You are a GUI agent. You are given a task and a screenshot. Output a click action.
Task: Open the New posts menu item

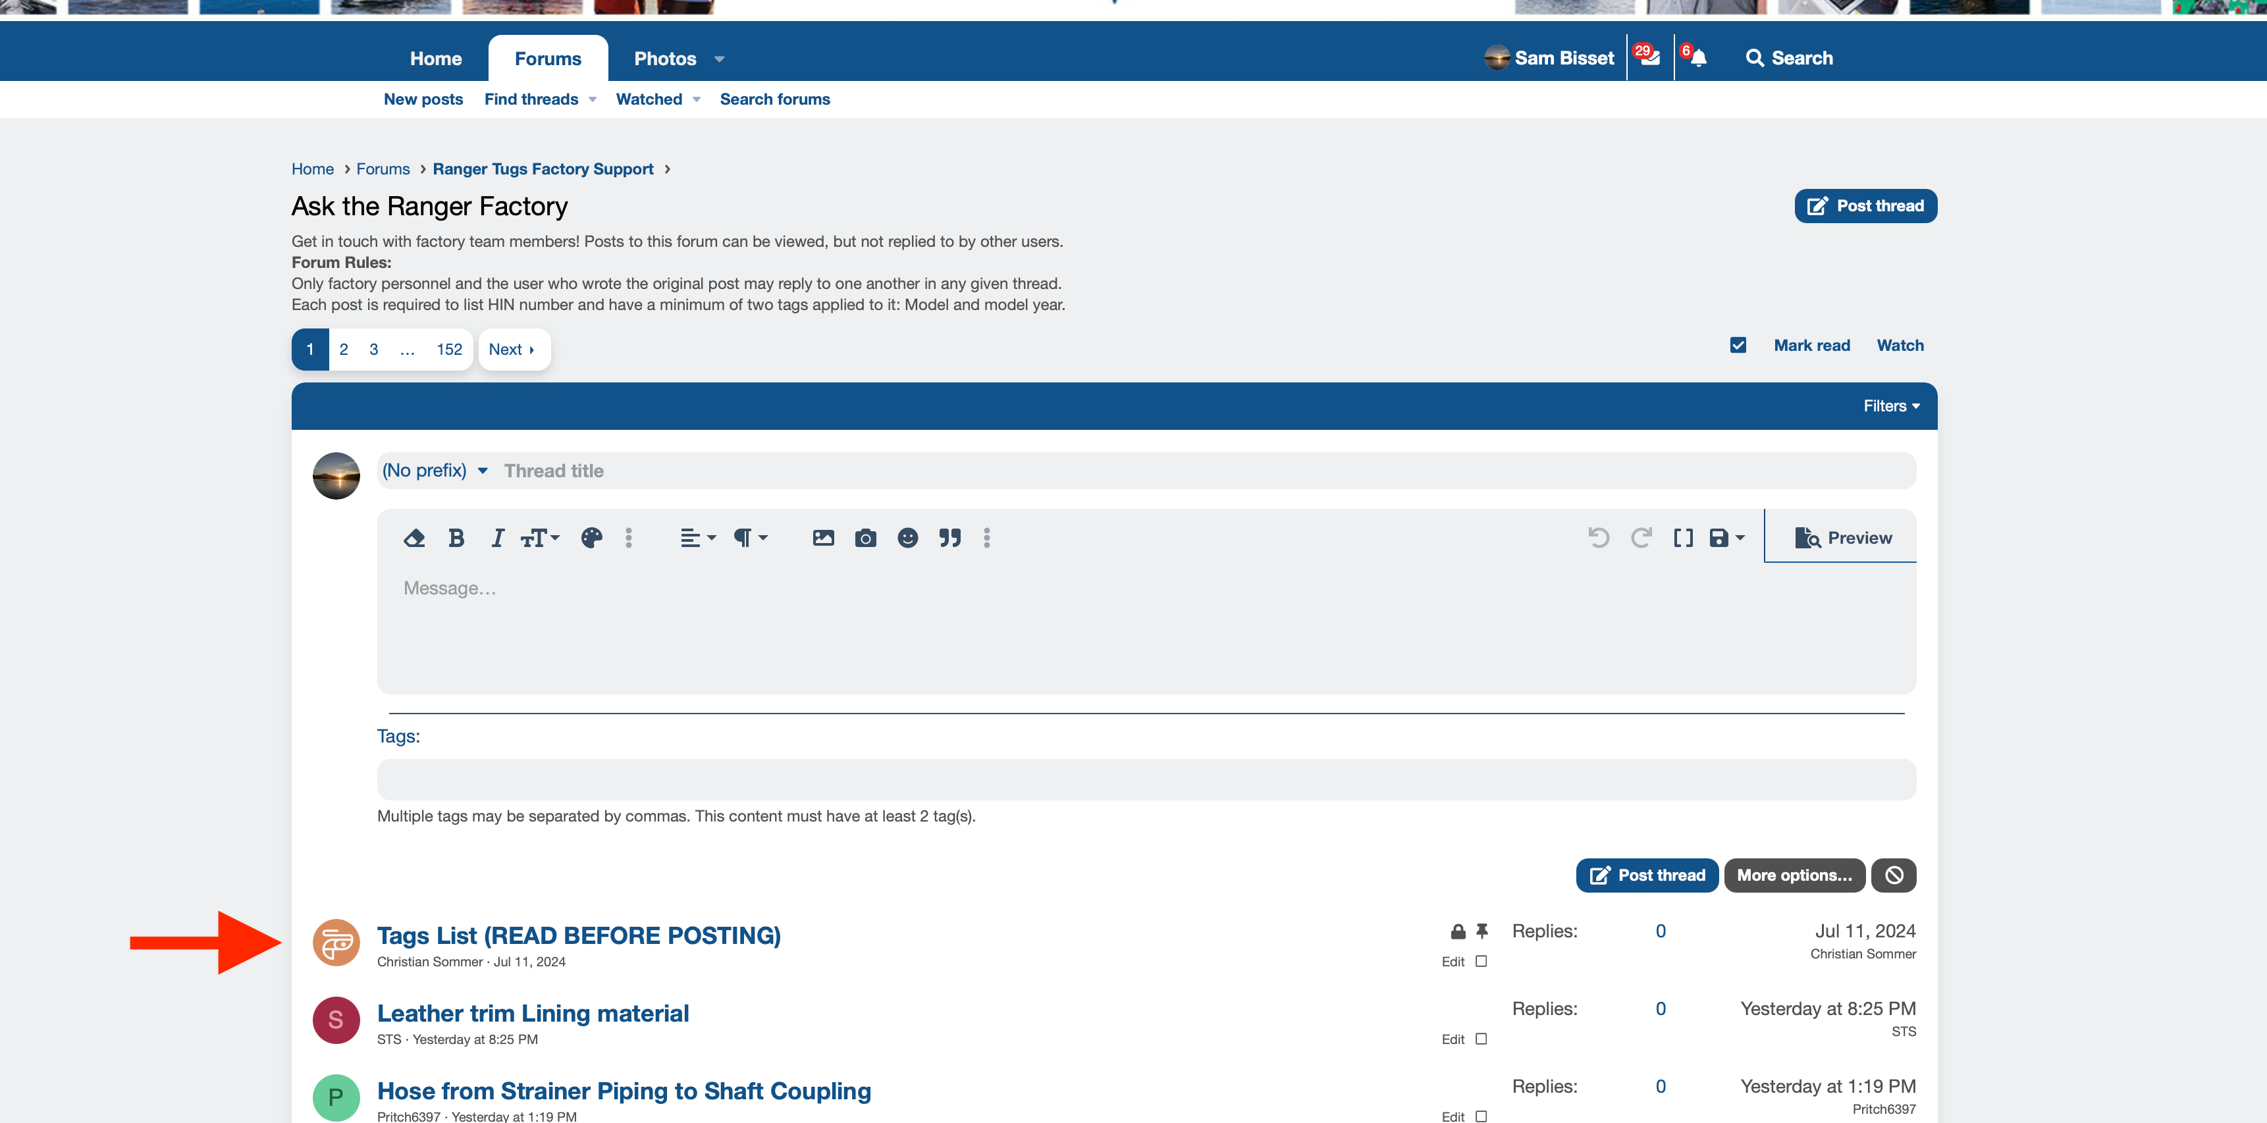[x=423, y=99]
